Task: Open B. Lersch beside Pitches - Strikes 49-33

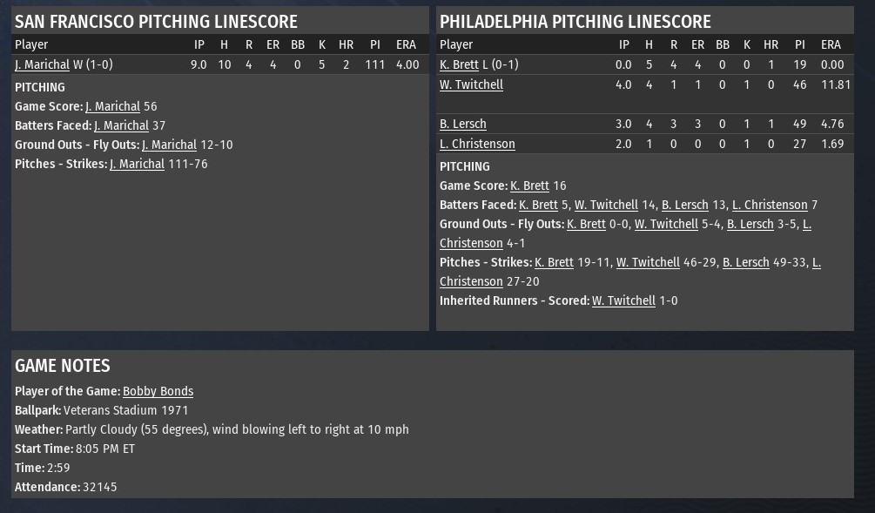Action: point(746,262)
